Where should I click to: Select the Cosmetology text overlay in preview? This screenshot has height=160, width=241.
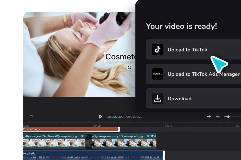120,57
